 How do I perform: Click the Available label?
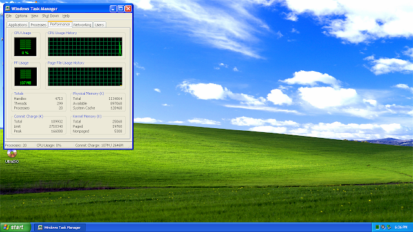(80, 103)
